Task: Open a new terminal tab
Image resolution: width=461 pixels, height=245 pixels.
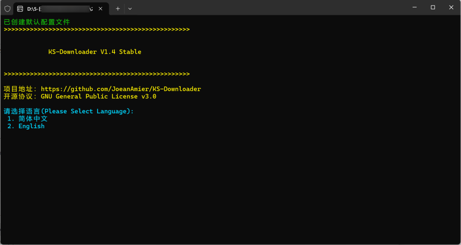Action: click(x=118, y=9)
